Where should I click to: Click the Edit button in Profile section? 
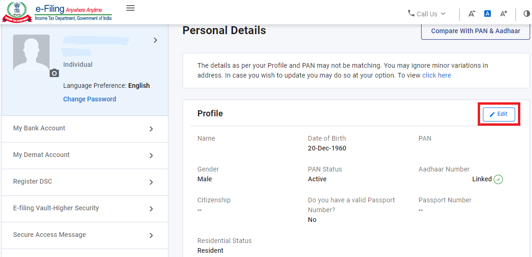coord(499,114)
